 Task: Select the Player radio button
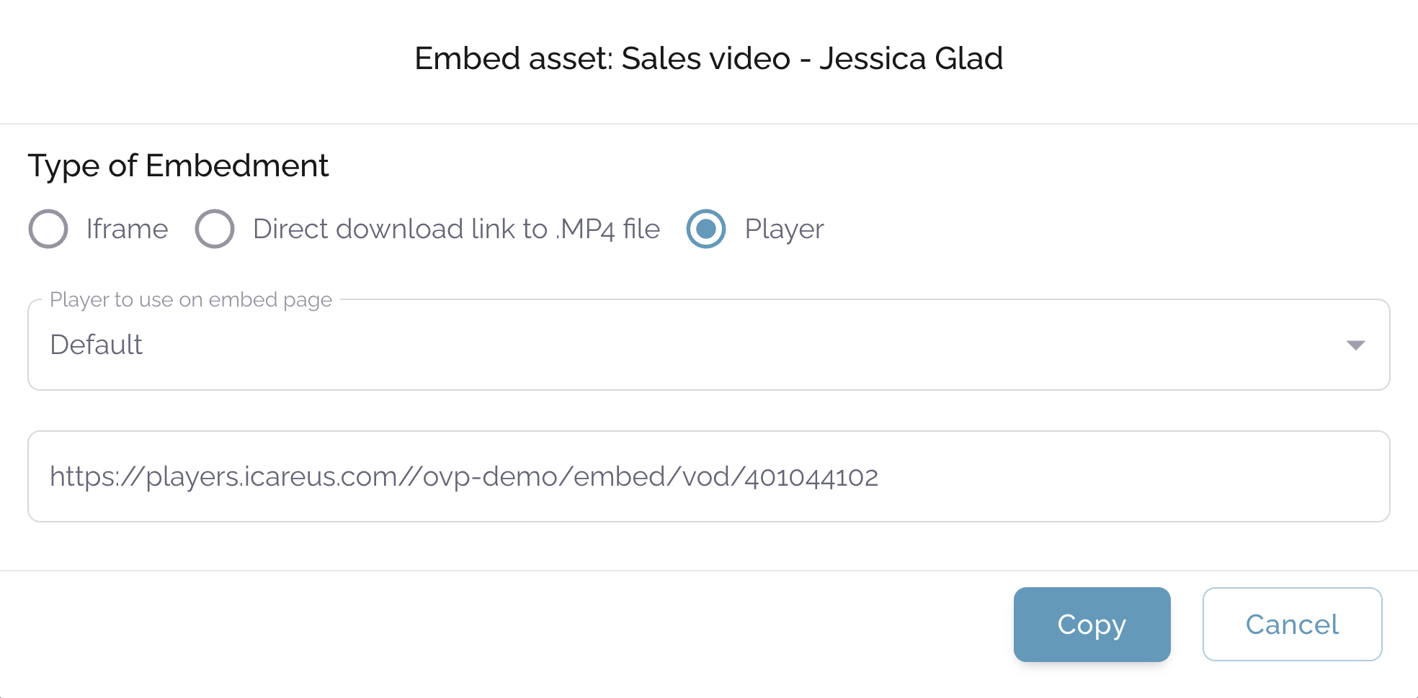point(706,229)
